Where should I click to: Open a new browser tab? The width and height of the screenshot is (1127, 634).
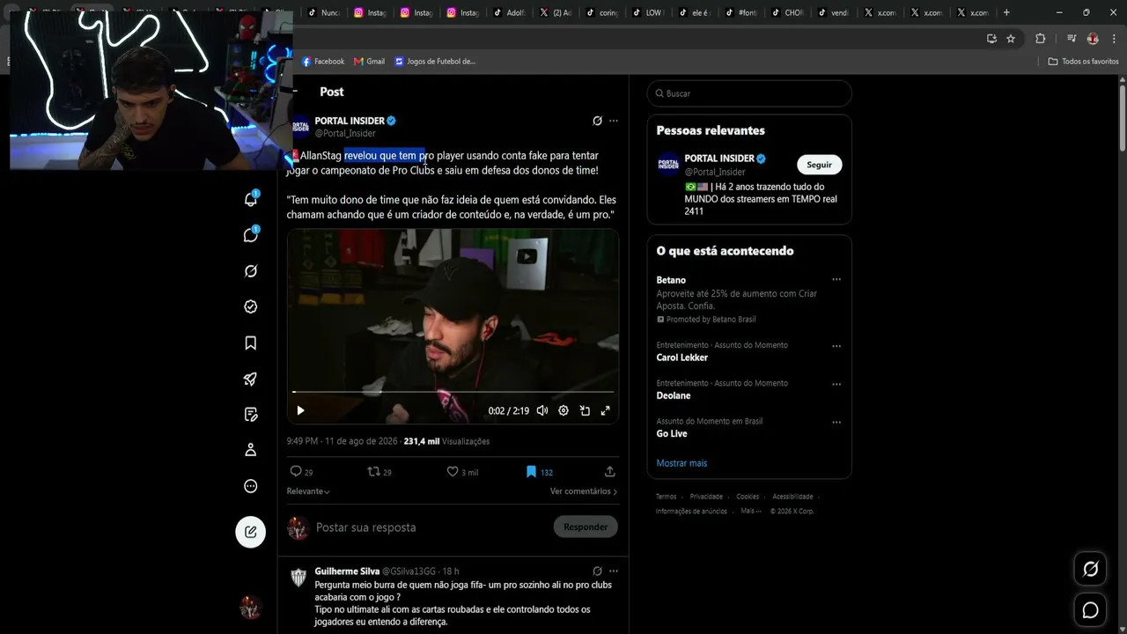click(x=1006, y=12)
